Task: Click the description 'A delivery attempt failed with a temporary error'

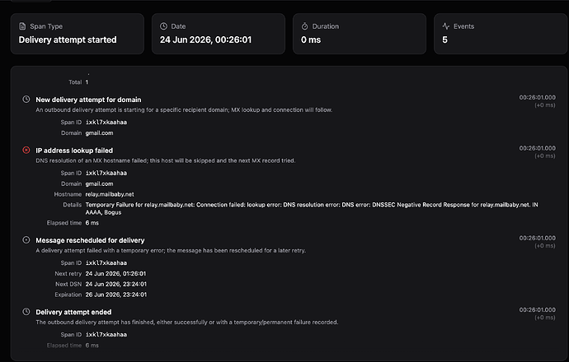Action: (x=171, y=250)
